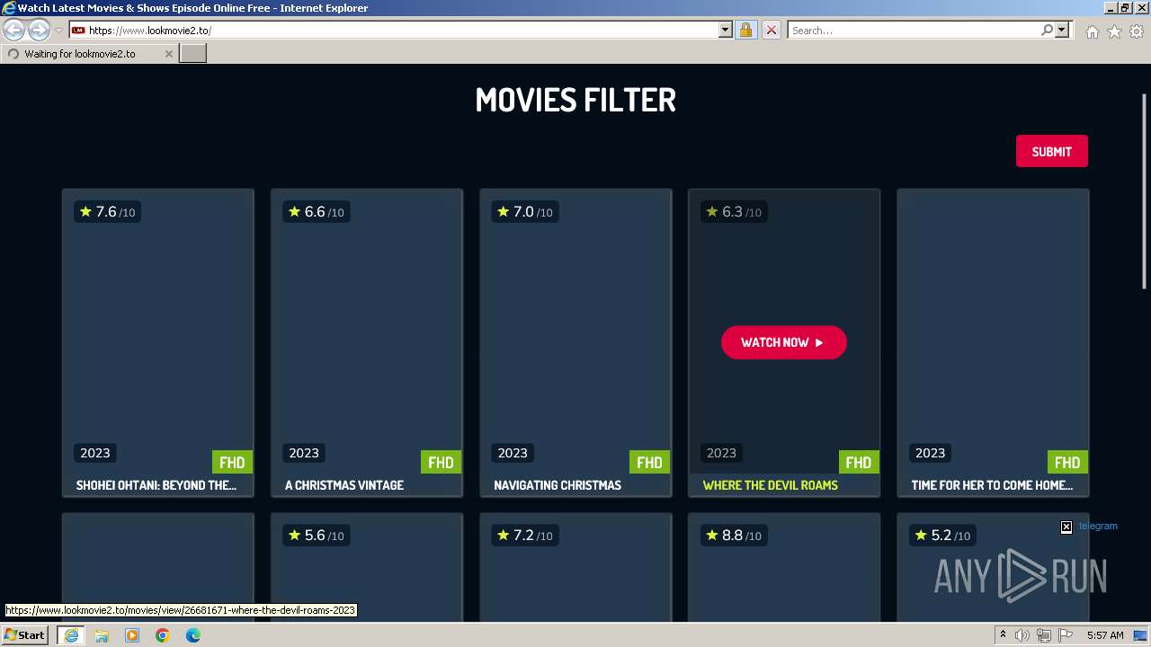The width and height of the screenshot is (1151, 647).
Task: Click the browser Back arrow button
Action: click(x=14, y=31)
